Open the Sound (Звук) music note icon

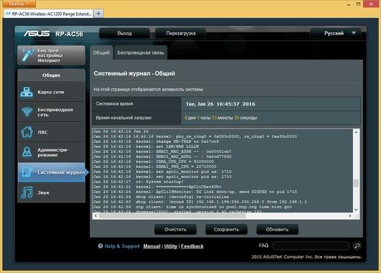tap(27, 193)
